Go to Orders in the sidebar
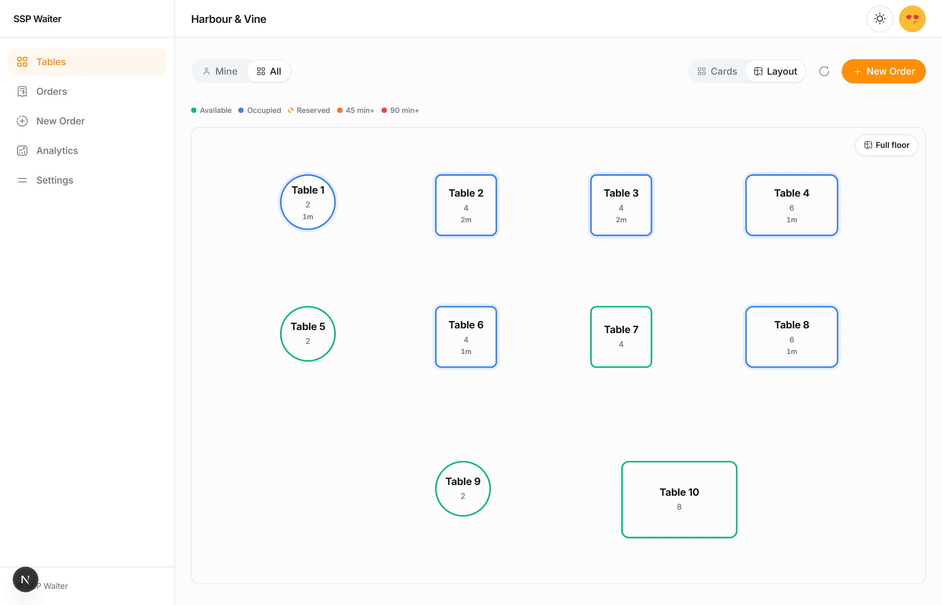This screenshot has height=605, width=942. (87, 91)
